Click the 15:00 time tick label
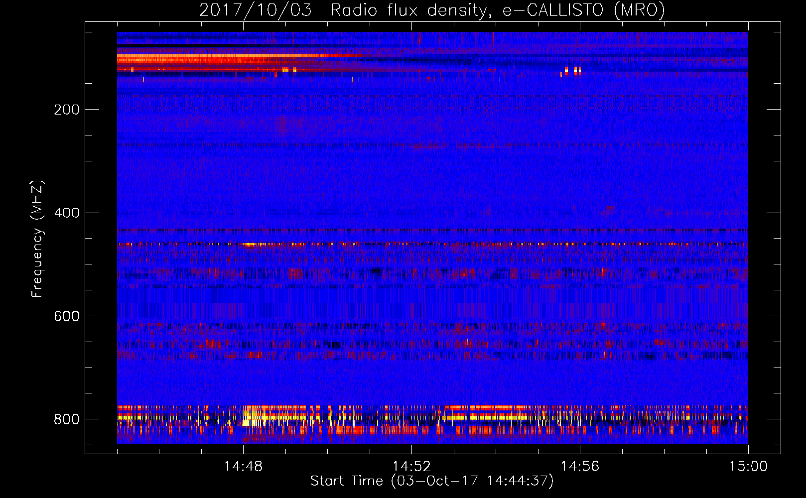 click(748, 466)
